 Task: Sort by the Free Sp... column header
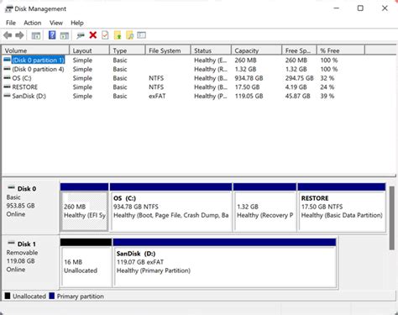click(299, 50)
